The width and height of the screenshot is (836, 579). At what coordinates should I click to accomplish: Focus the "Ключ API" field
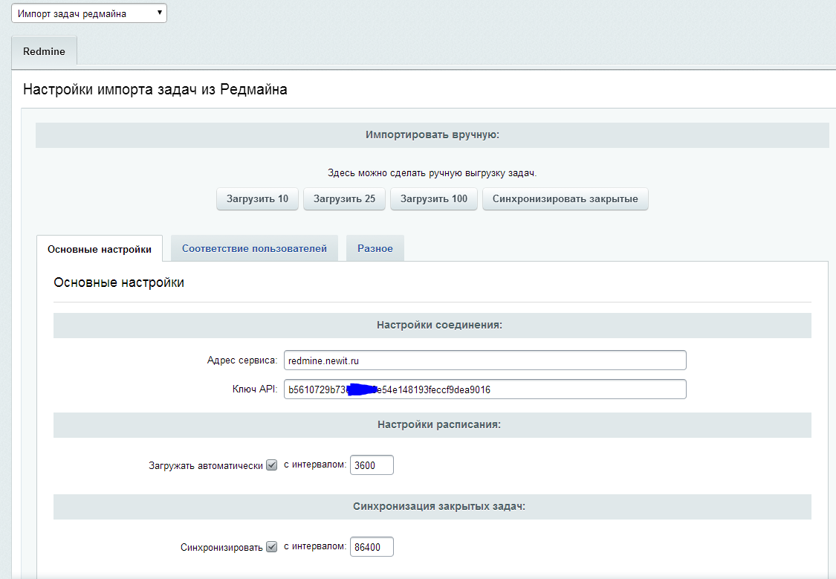pyautogui.click(x=483, y=389)
